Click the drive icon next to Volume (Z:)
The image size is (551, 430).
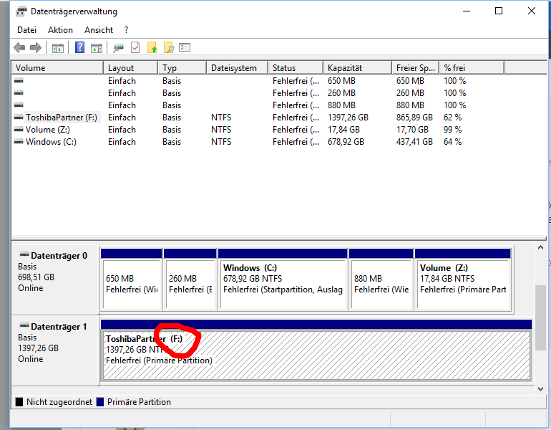tap(19, 130)
